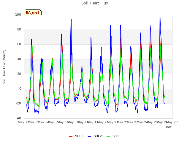Image resolution: width=190 pixels, height=142 pixels.
Task: Click the green SHF3 legend color marker
Action: tap(108, 137)
